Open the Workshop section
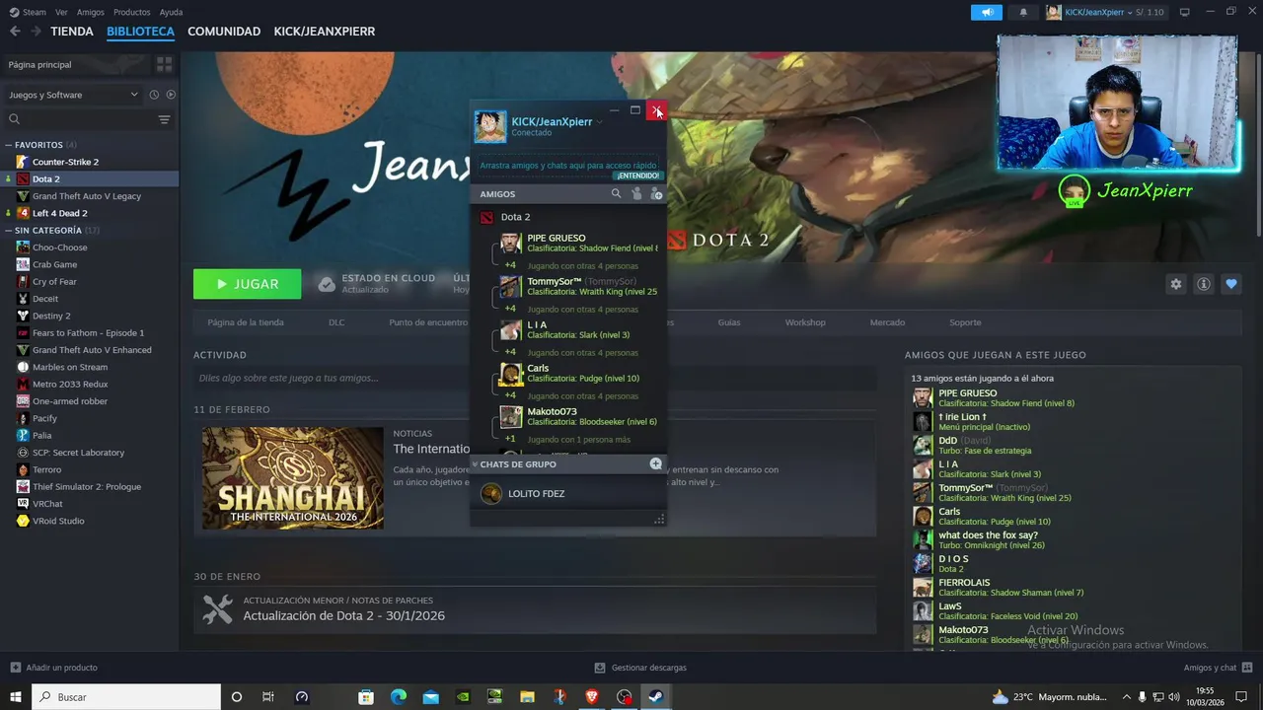1263x710 pixels. (x=805, y=322)
